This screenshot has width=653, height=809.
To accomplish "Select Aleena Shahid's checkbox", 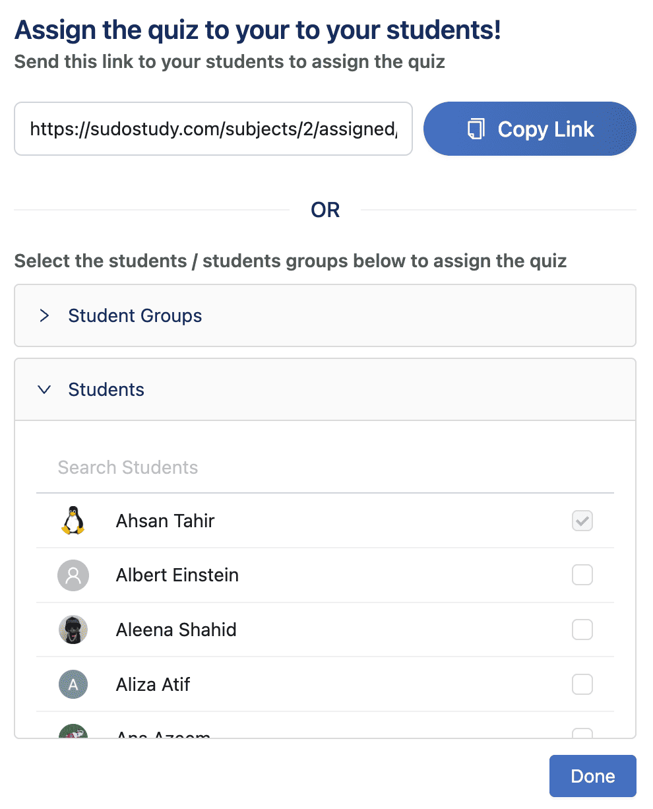I will (x=582, y=630).
